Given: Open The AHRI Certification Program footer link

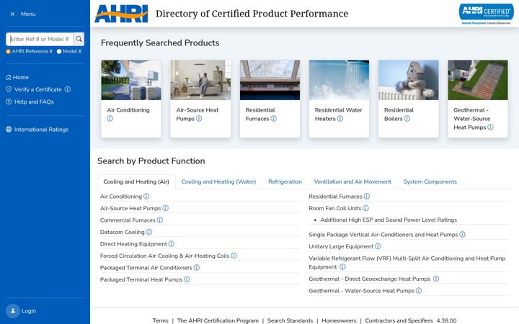Looking at the screenshot, I should tap(218, 320).
